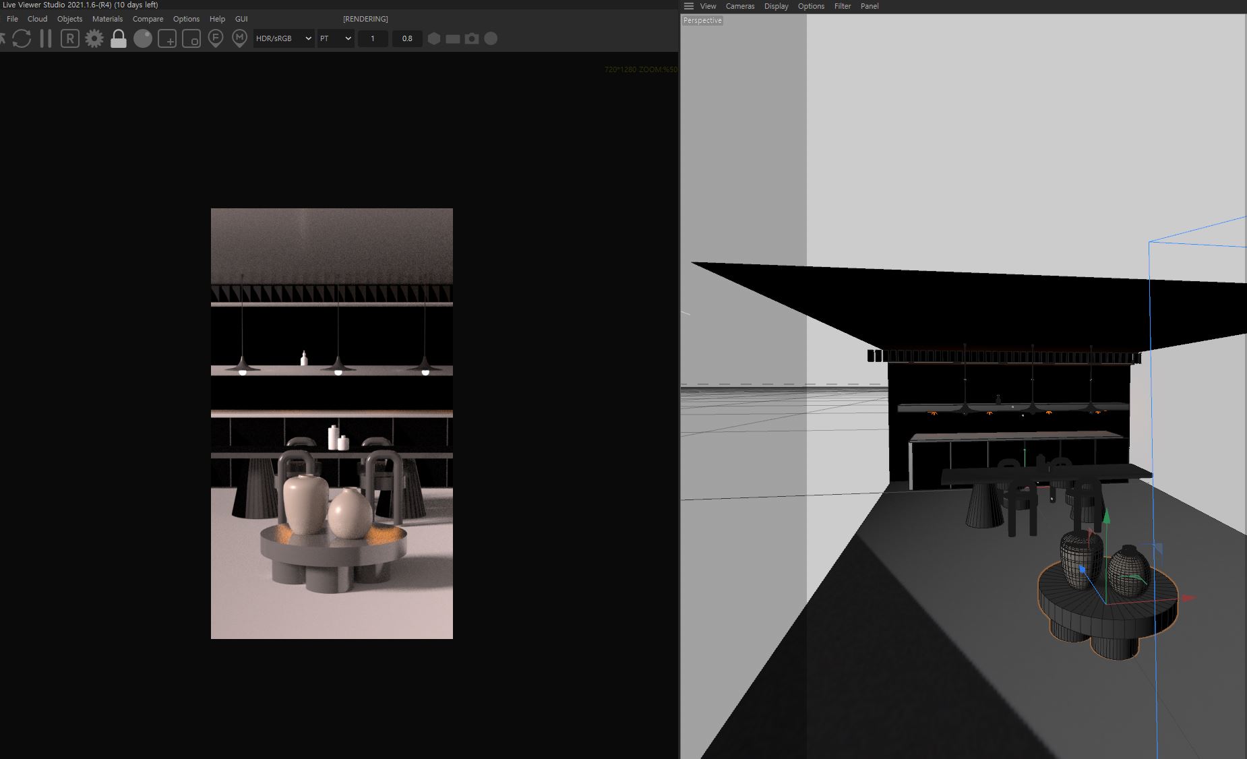
Task: Pause the live render
Action: [45, 38]
